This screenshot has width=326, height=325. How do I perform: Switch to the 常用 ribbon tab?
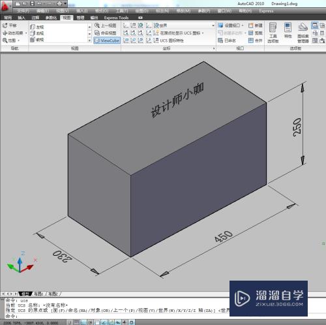[8, 18]
